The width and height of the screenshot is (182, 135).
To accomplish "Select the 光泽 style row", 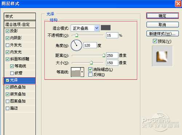I will point(20,80).
